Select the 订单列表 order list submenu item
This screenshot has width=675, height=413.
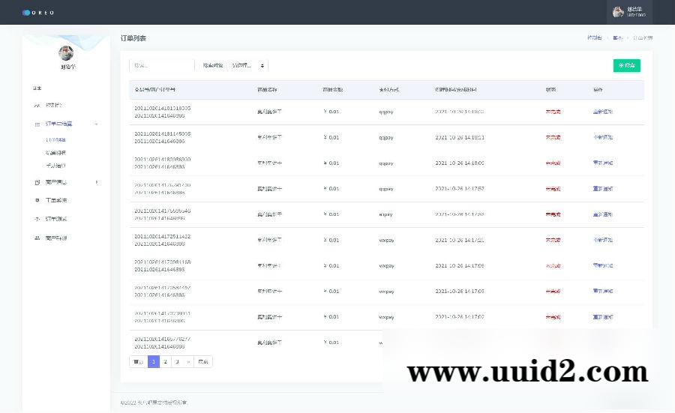pyautogui.click(x=55, y=140)
